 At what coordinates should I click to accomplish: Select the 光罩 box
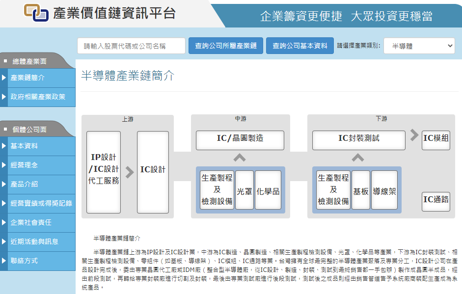[245, 190]
